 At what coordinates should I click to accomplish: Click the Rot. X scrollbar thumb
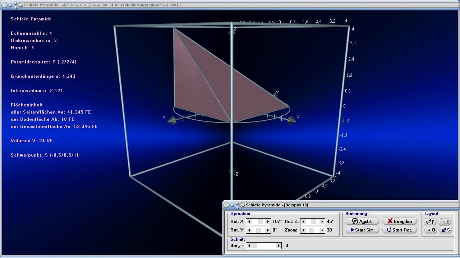261,221
